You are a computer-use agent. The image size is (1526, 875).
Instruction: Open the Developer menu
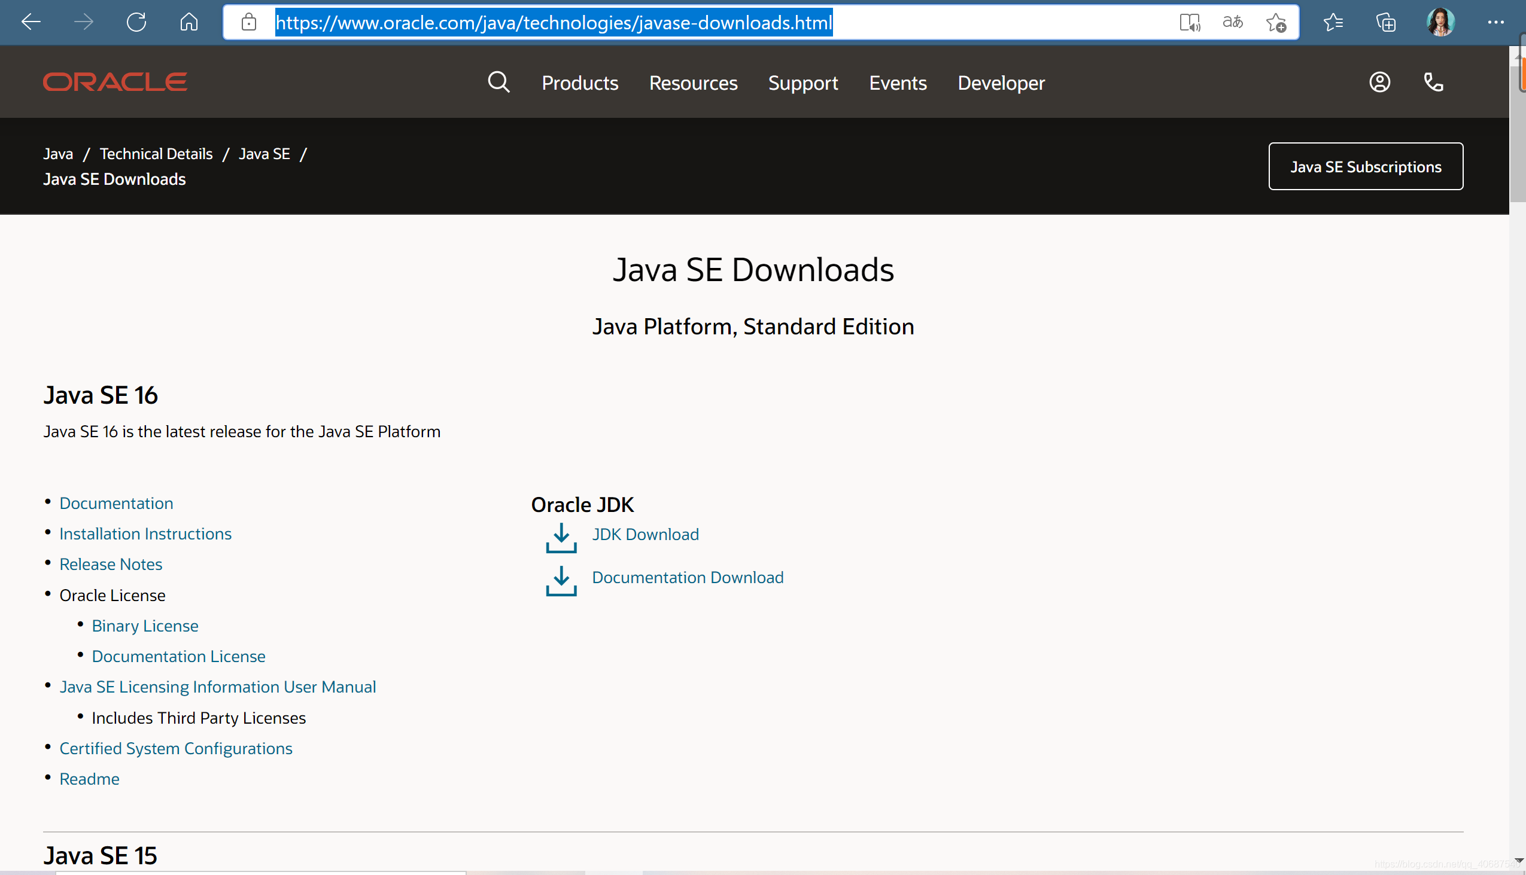(1001, 83)
